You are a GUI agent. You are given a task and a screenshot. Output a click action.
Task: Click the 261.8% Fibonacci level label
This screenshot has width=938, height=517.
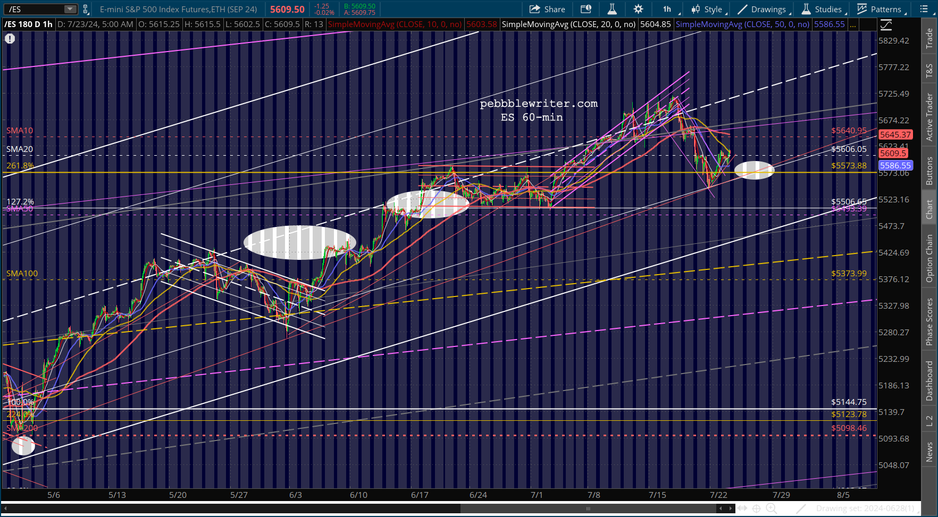(x=20, y=166)
